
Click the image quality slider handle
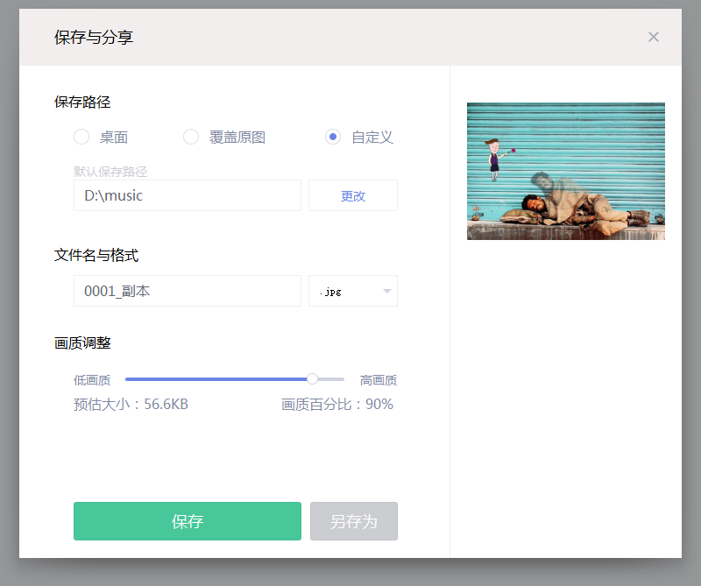313,378
